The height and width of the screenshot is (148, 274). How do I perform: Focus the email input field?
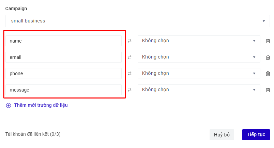(x=63, y=57)
